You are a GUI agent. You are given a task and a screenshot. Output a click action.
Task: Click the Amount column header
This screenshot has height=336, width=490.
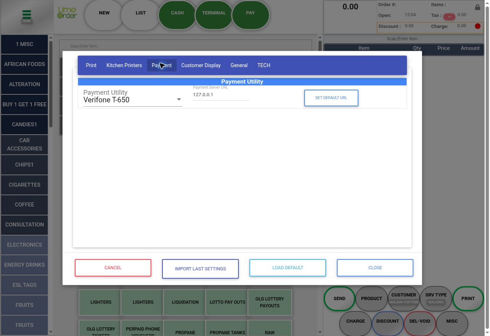470,48
